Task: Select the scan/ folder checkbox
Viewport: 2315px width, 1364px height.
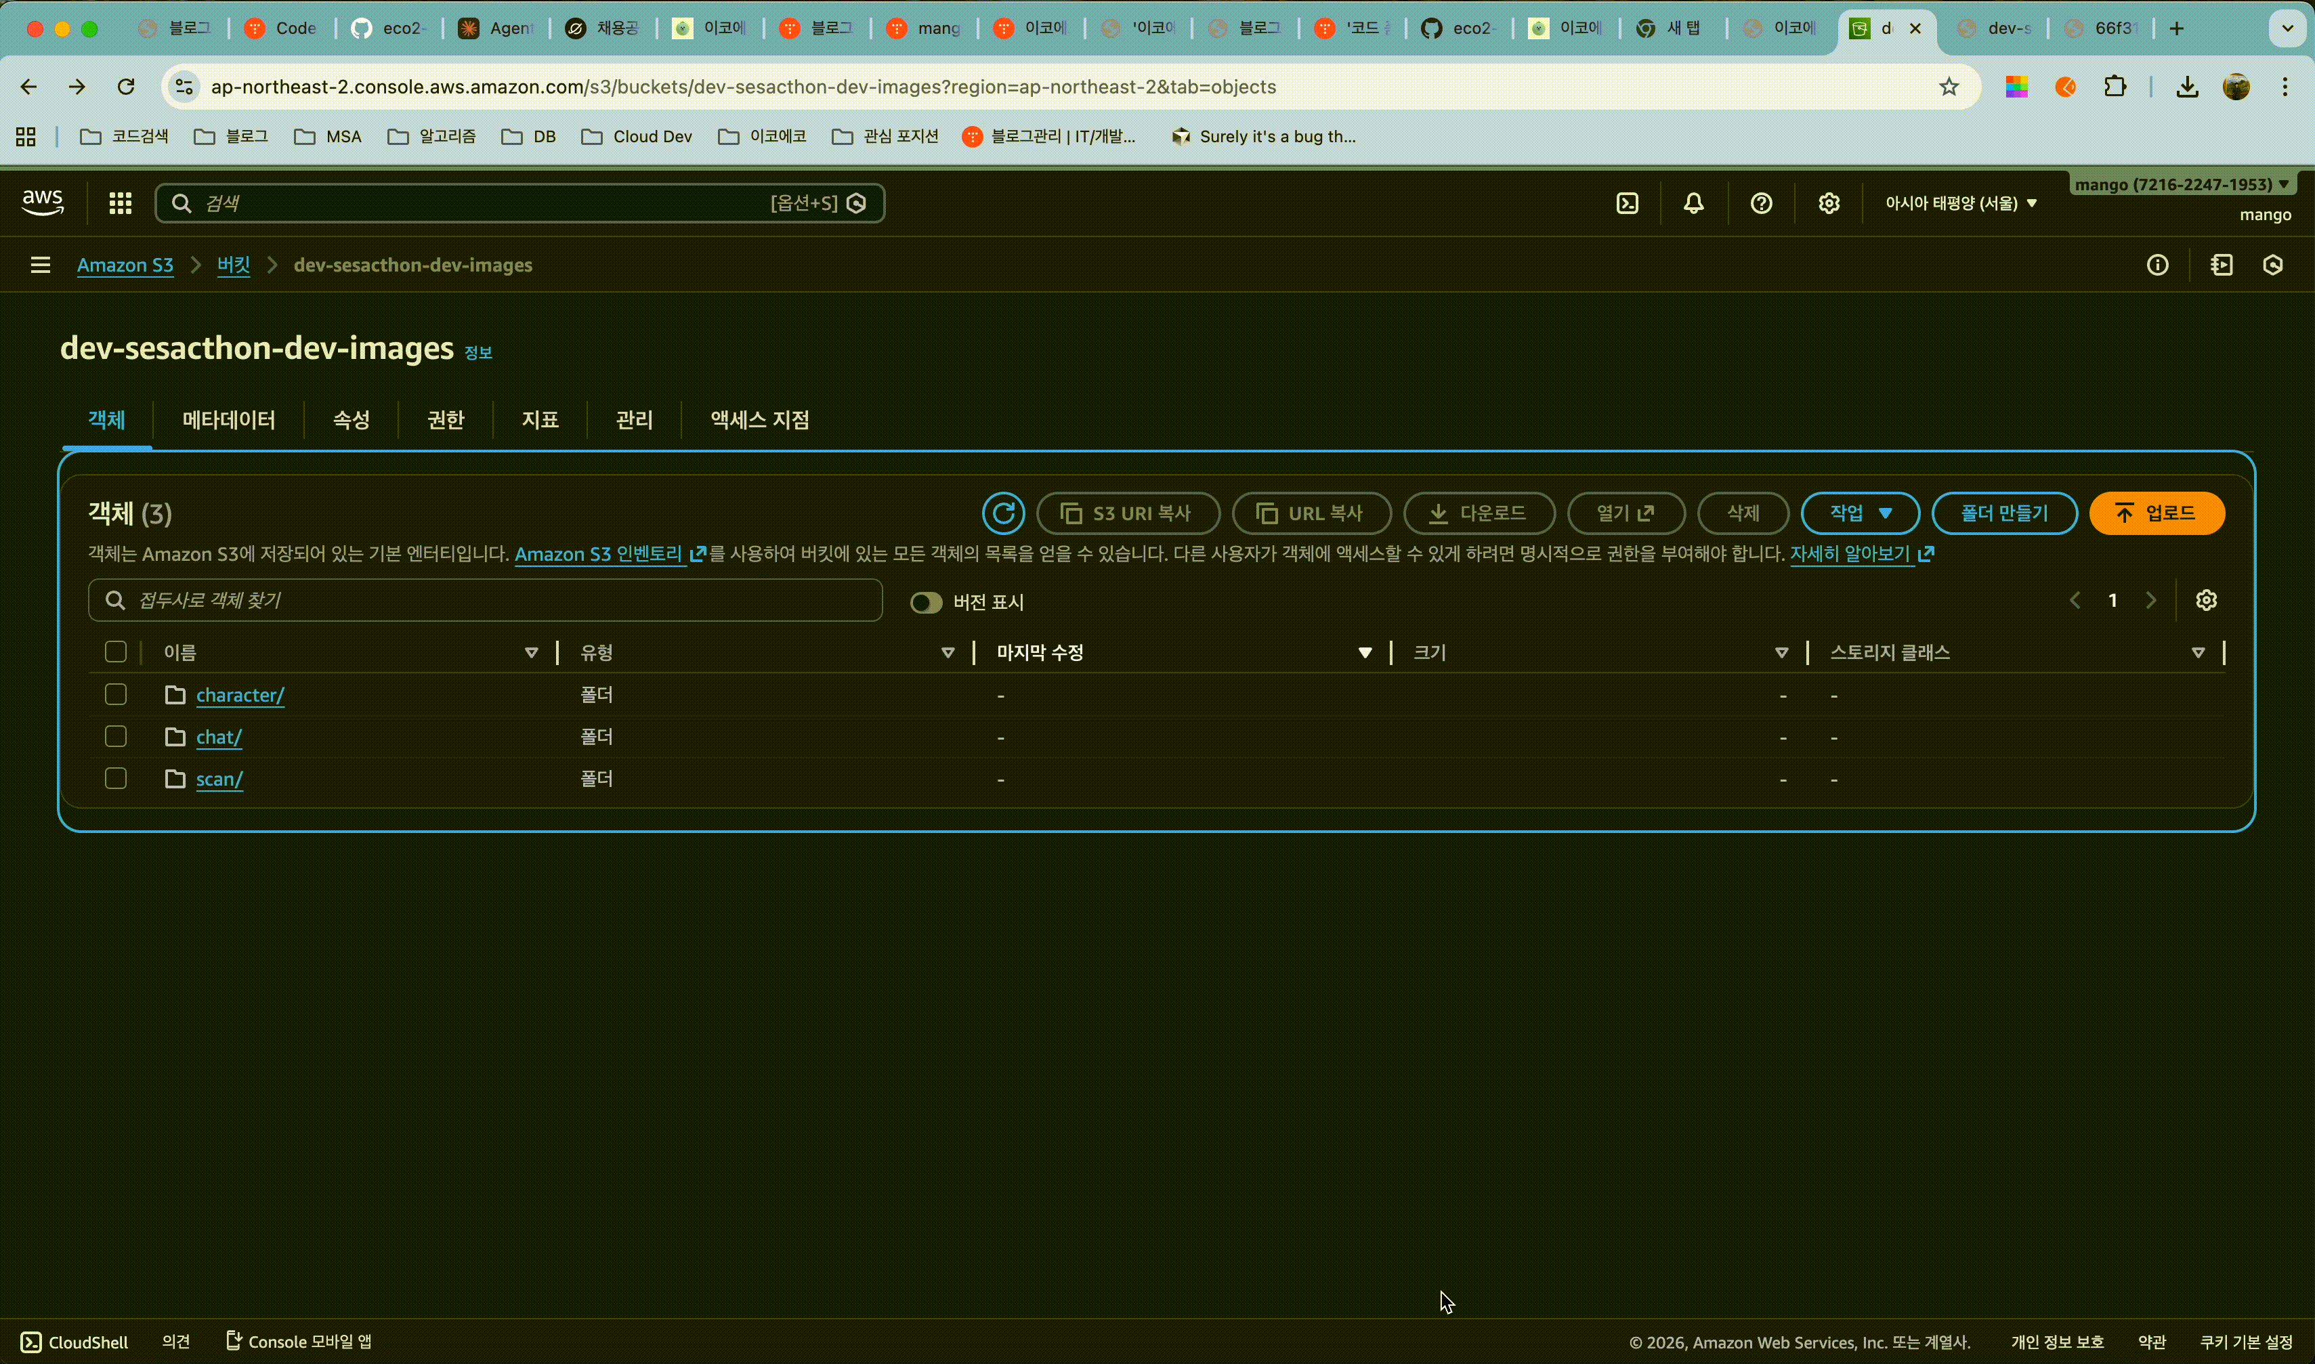Action: point(116,779)
